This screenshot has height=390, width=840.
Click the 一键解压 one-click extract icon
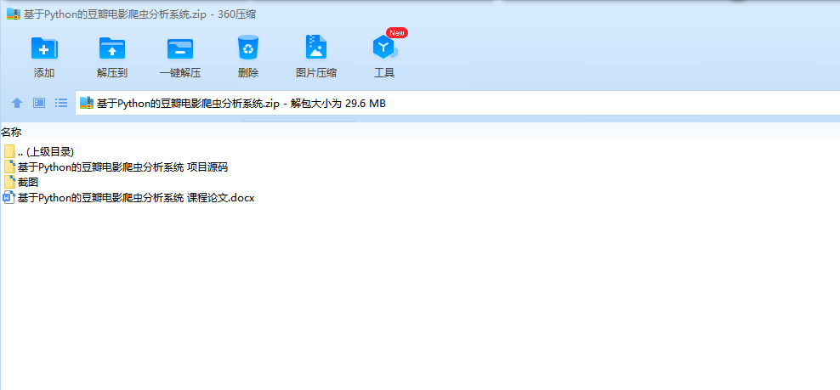click(180, 48)
